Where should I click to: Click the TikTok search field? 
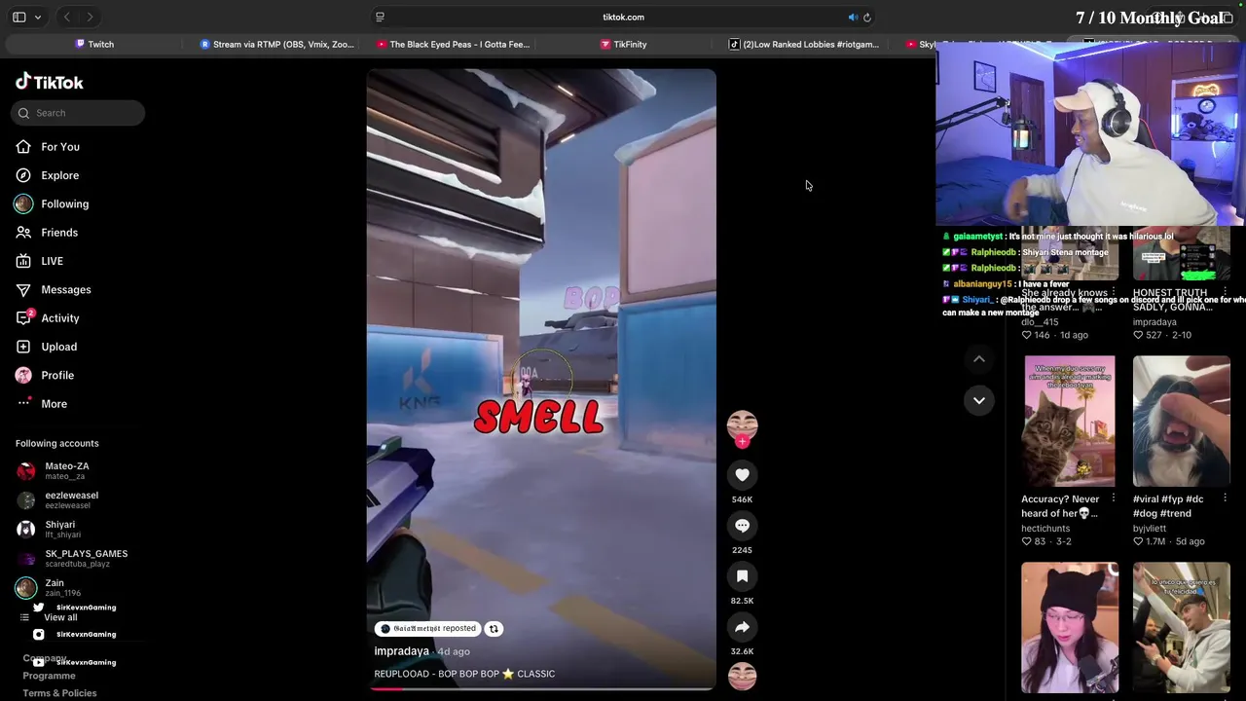78,113
